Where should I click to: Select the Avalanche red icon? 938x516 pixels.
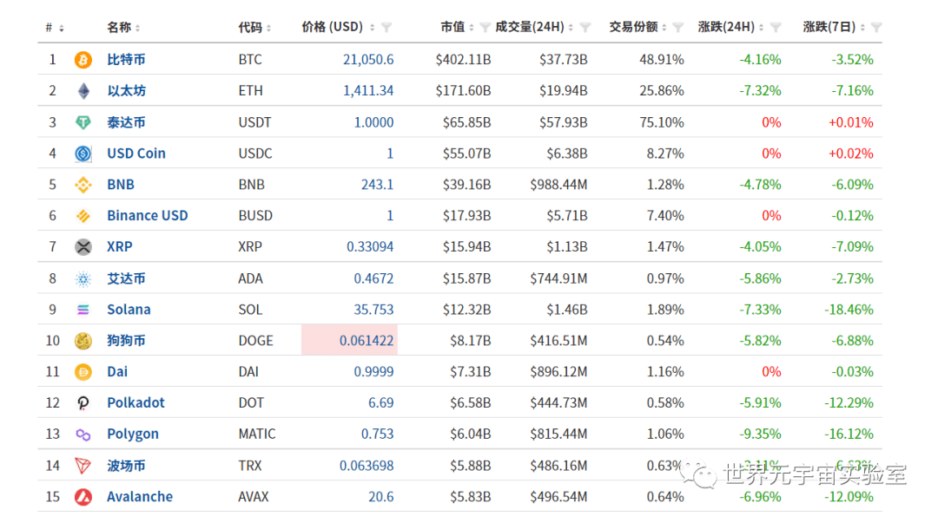coord(83,496)
